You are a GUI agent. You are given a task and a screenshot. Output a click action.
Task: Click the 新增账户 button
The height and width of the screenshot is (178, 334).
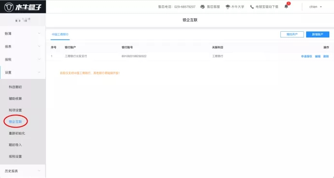click(318, 35)
